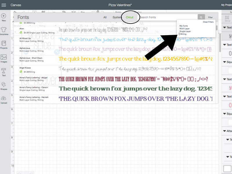Choose Anna's Fancy Lettering - Hannah
The image size is (232, 174).
[114, 99]
